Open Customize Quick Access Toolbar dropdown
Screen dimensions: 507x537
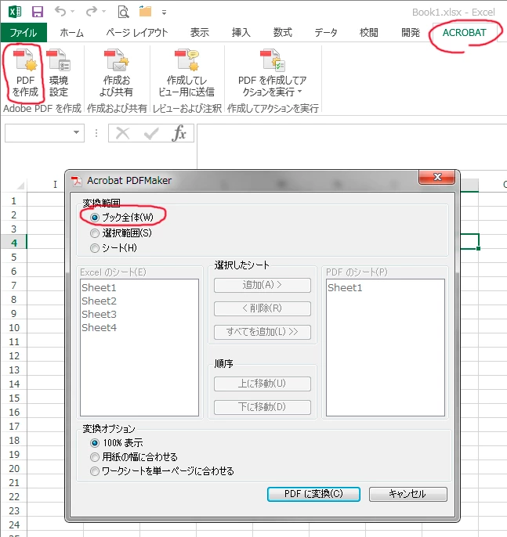click(165, 13)
